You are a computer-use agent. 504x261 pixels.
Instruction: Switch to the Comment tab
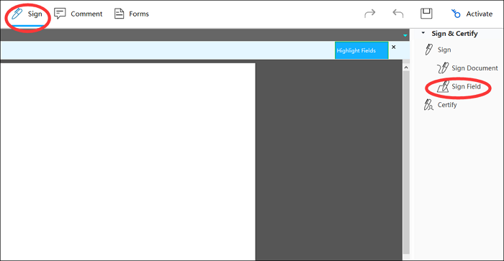click(78, 14)
